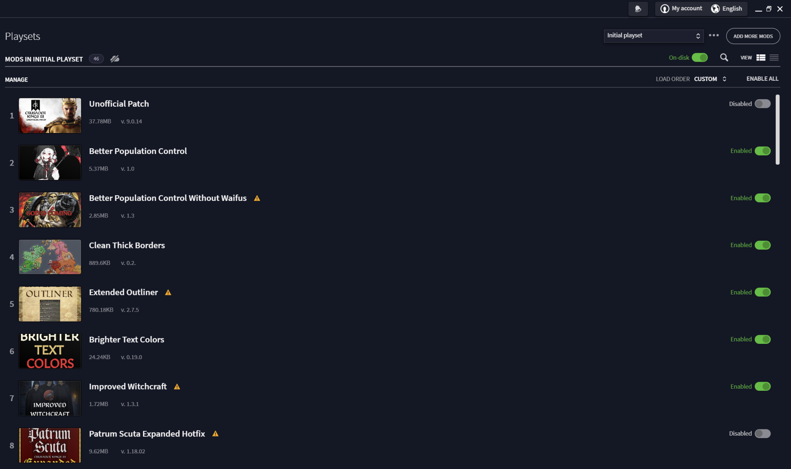Viewport: 791px width, 469px height.
Task: Select Extended Outliner title
Action: (x=124, y=292)
